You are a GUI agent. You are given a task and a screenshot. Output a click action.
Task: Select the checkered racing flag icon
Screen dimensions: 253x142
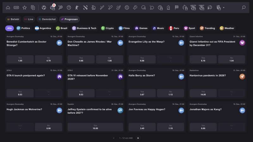coord(177,8)
